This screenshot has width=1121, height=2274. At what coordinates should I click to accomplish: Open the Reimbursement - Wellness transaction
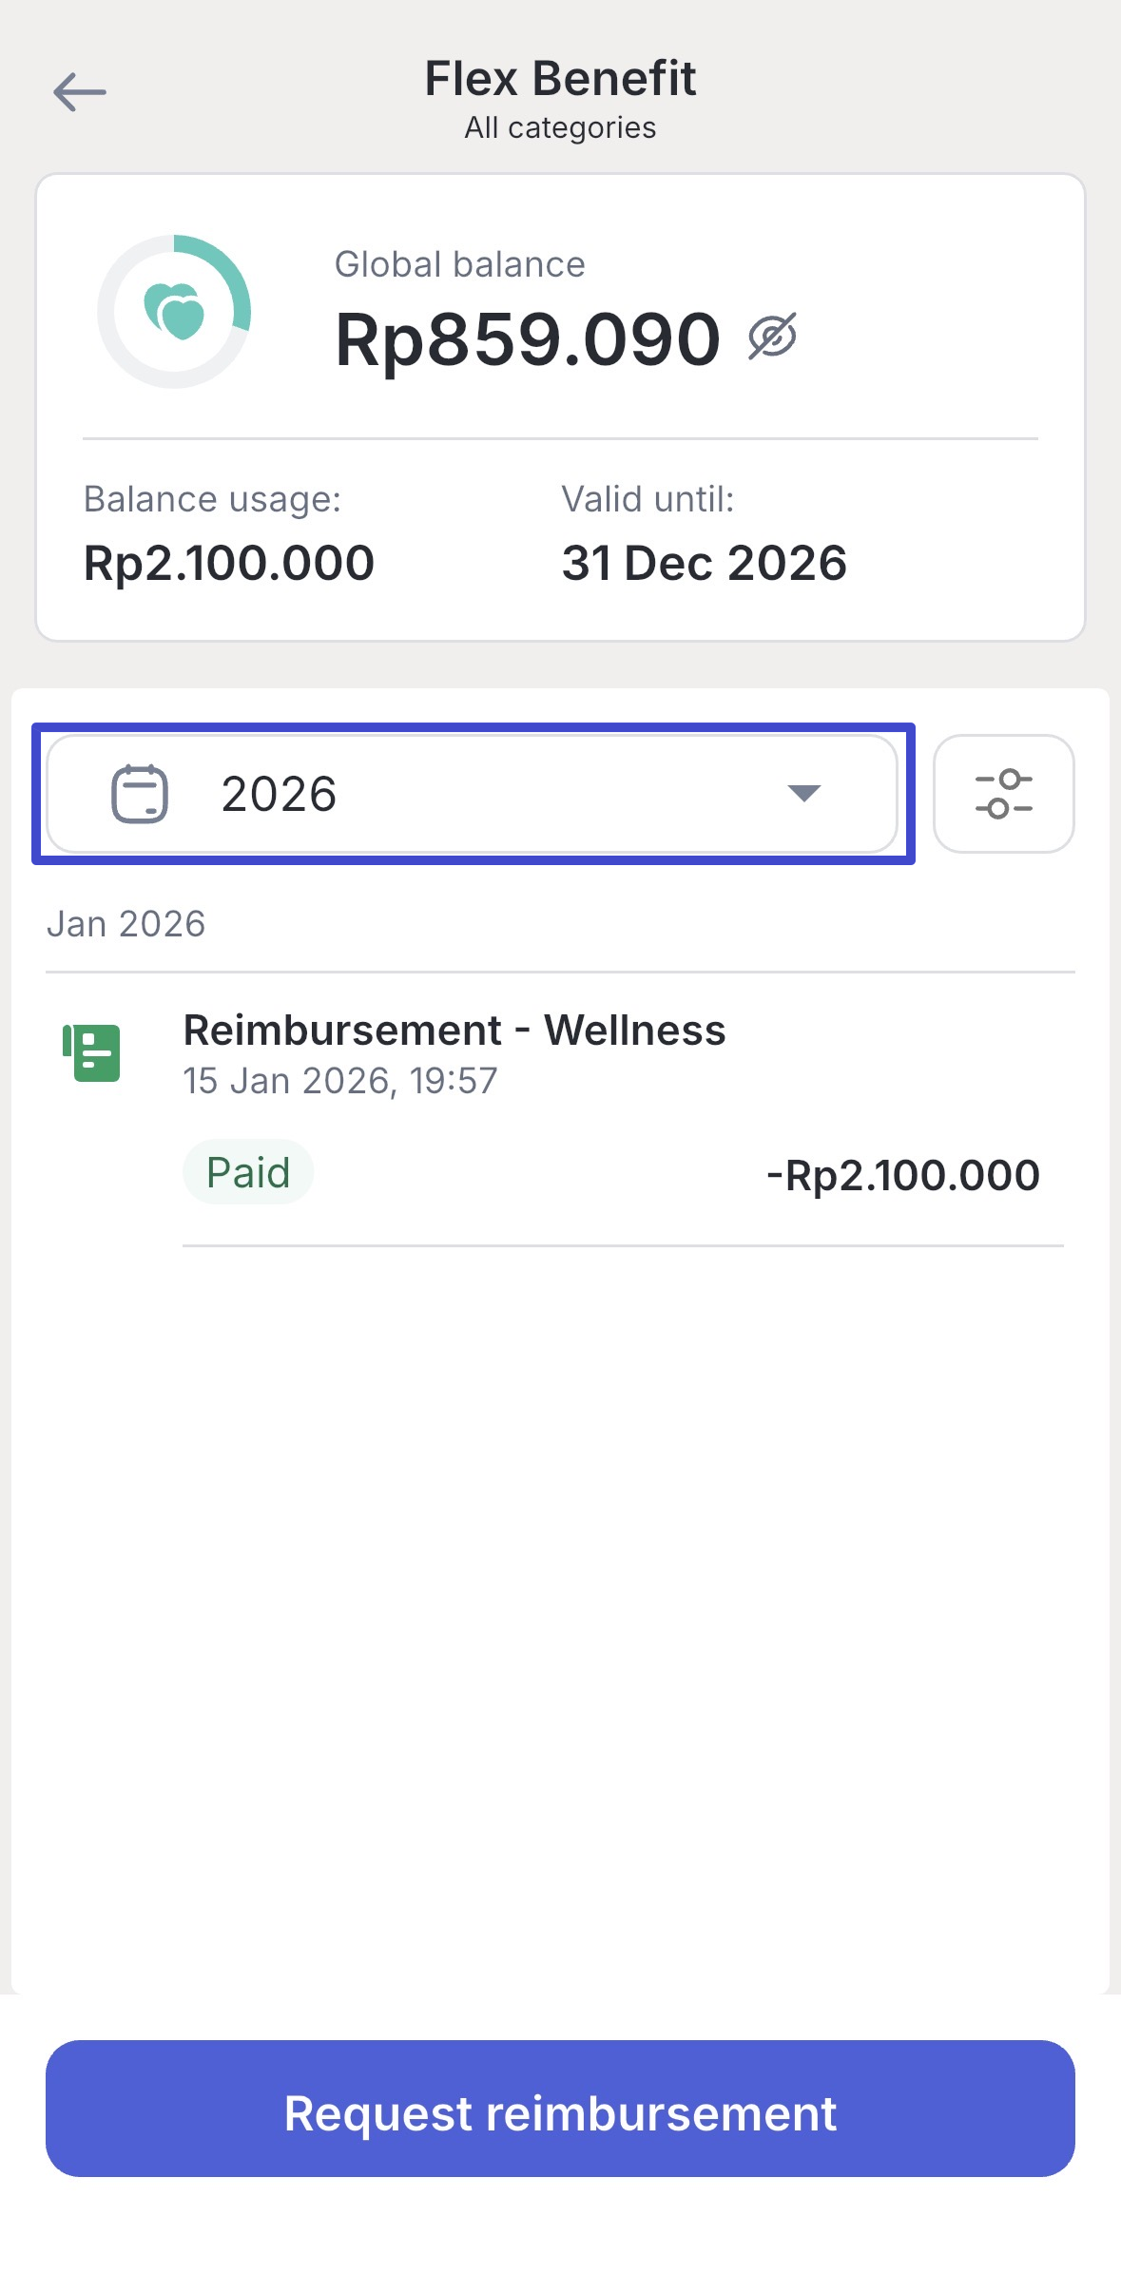[x=454, y=1031]
